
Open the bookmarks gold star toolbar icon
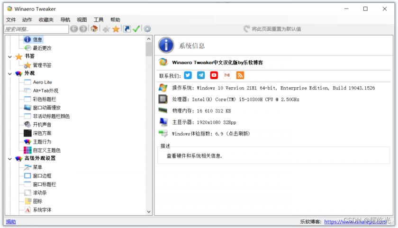coord(116,29)
